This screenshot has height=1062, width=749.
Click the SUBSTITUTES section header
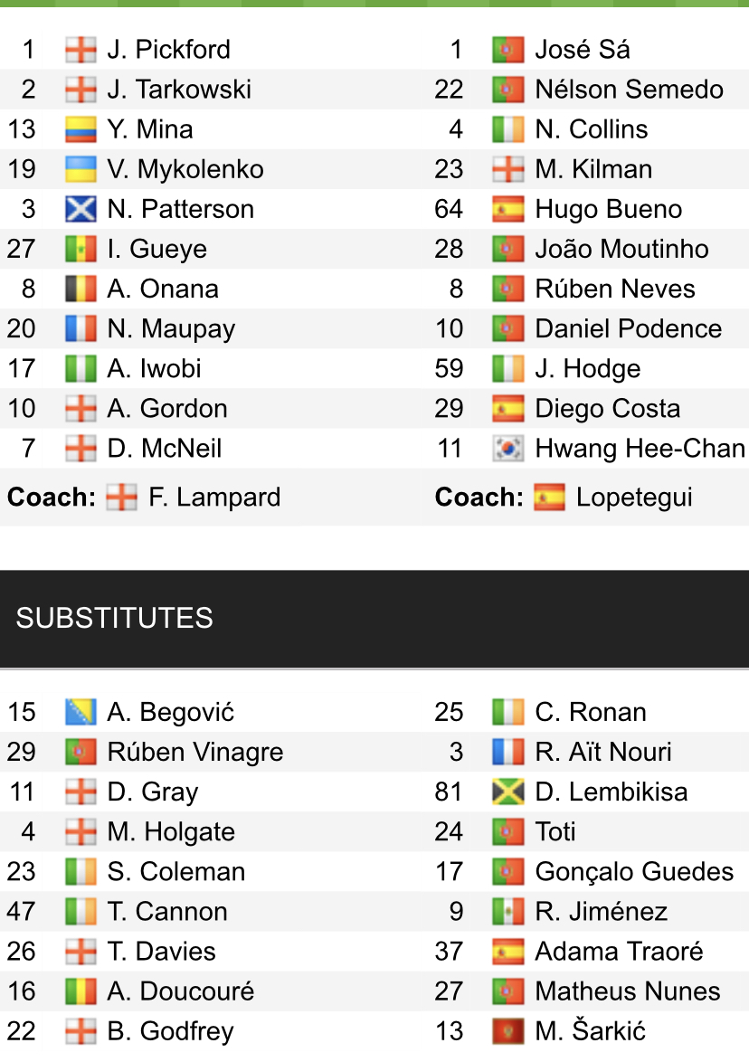[x=115, y=618]
